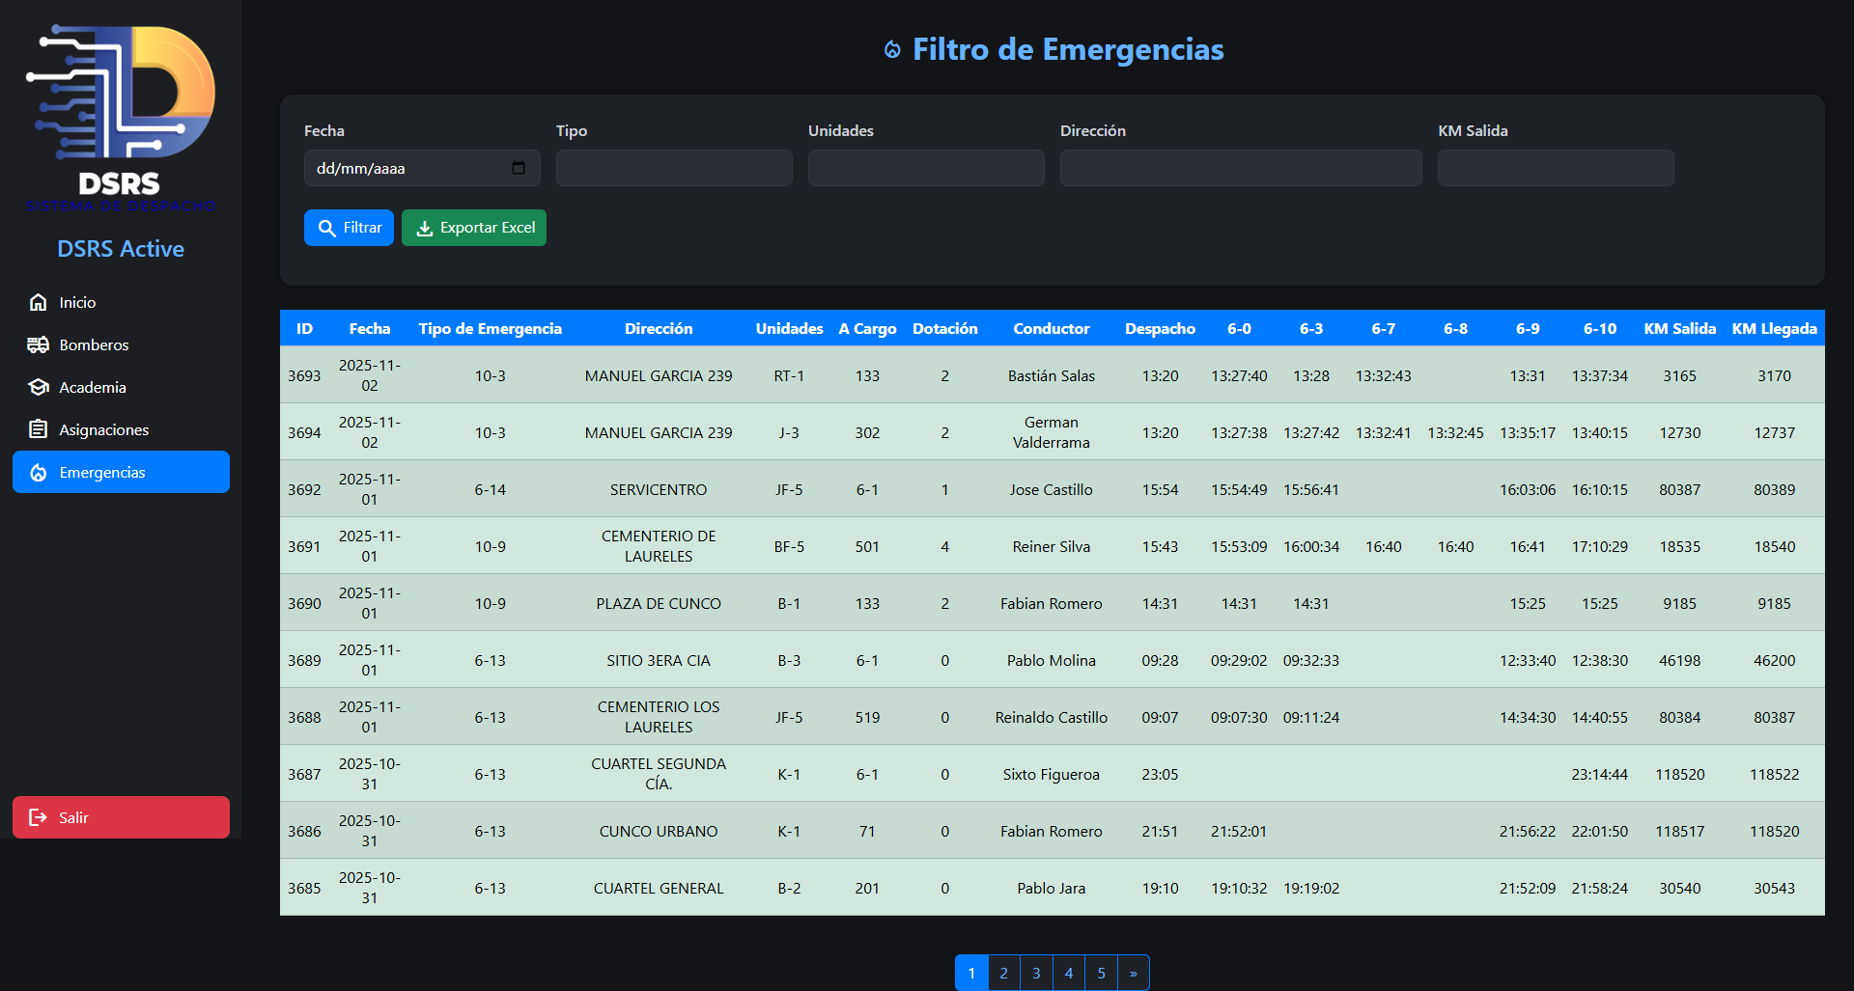
Task: Select the fire extinguisher icon beside Emergencias
Action: coord(38,472)
